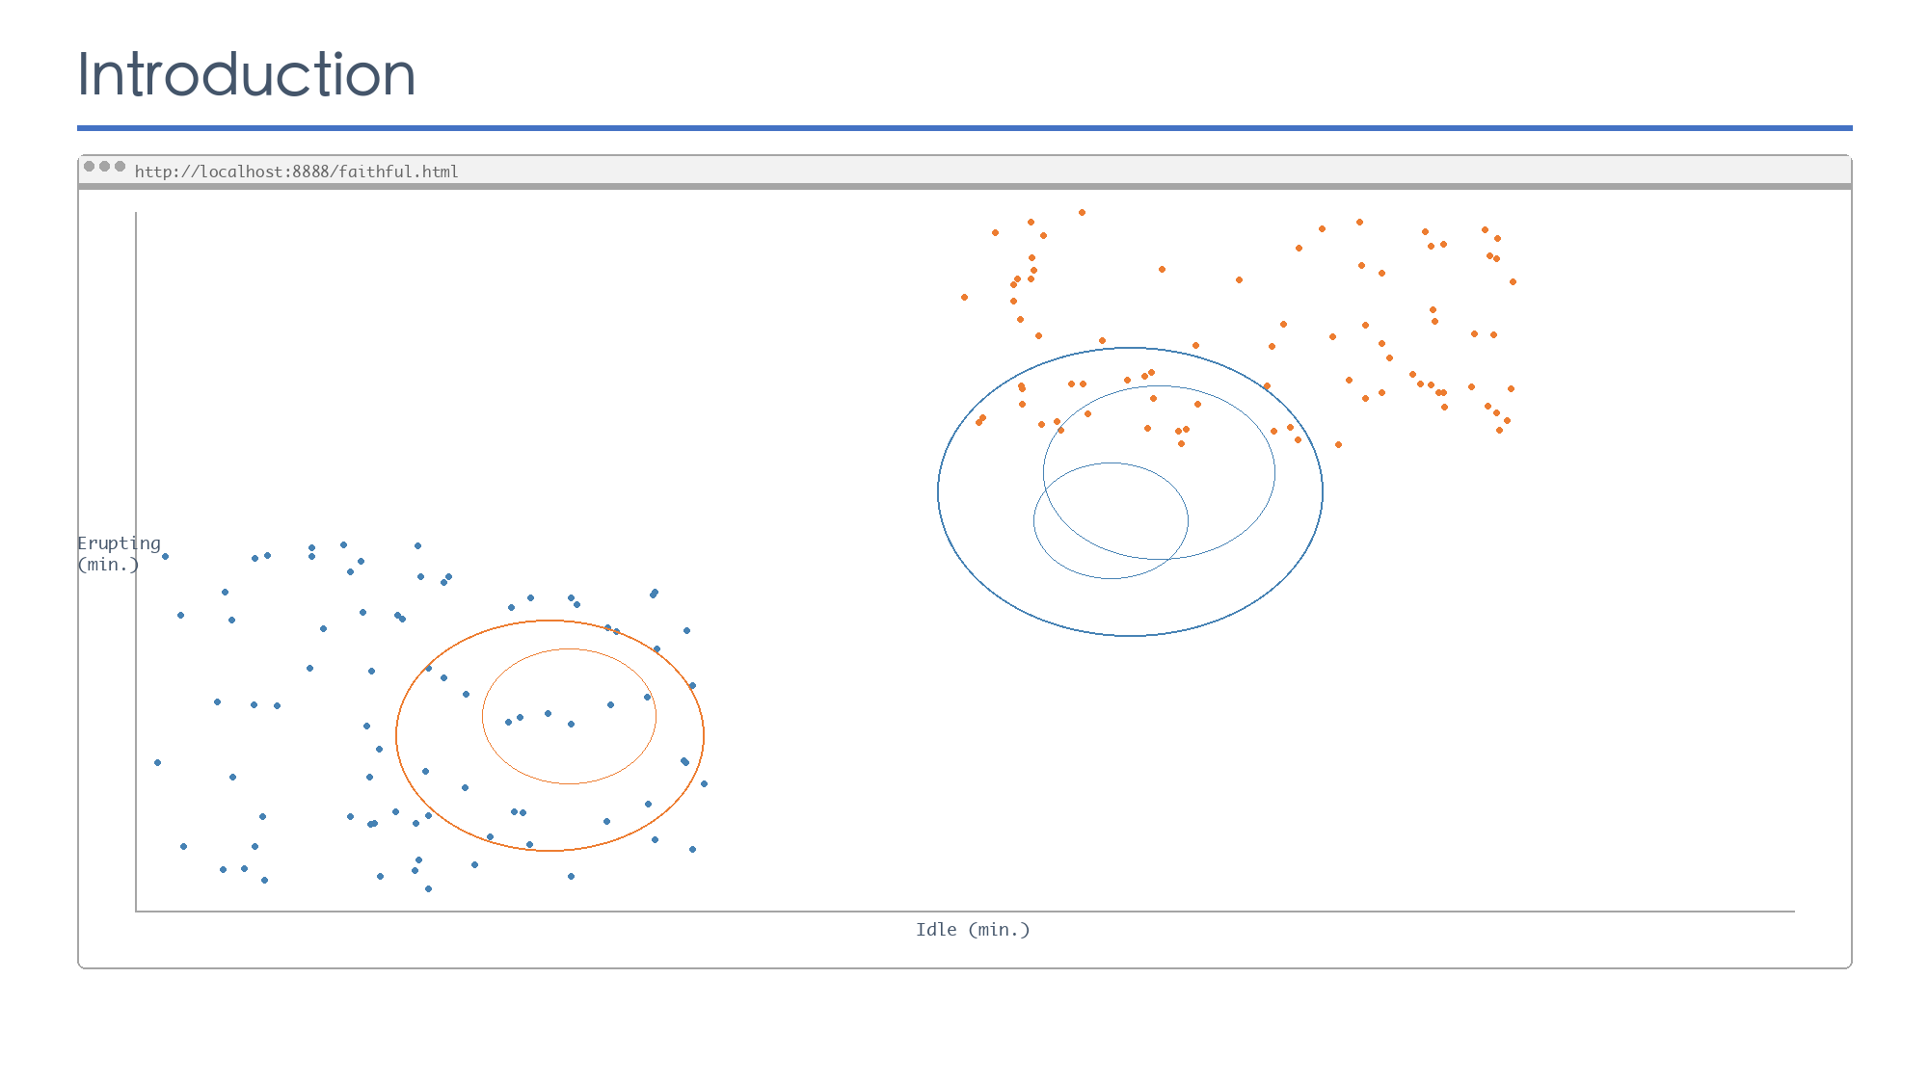Click the "Introduction" slide title

(246, 74)
